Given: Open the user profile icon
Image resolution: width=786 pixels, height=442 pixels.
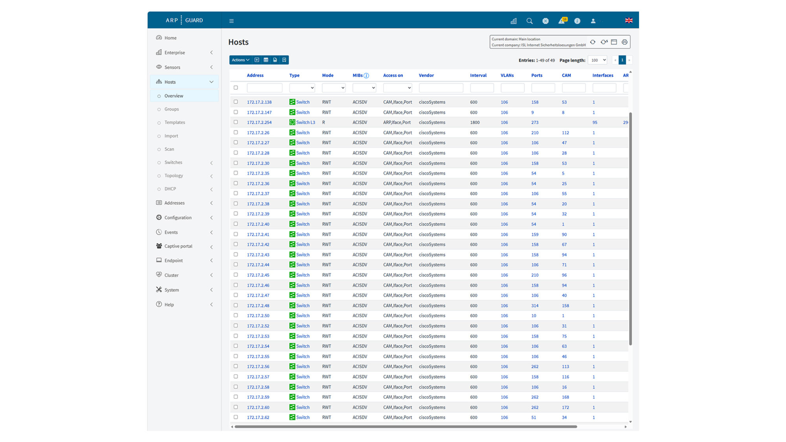Looking at the screenshot, I should tap(593, 21).
